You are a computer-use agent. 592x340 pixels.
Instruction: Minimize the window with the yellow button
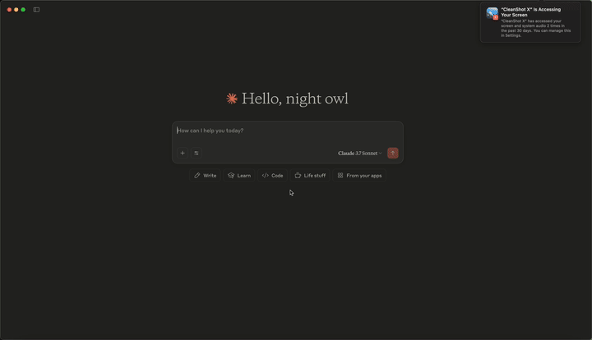(16, 10)
